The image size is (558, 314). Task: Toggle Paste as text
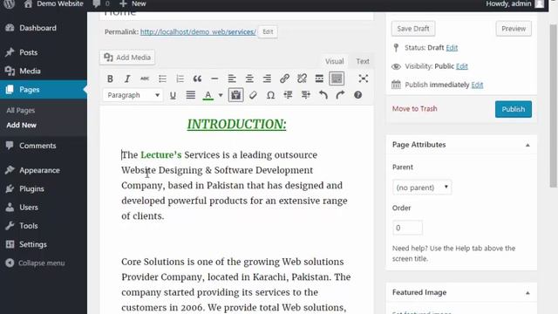pos(235,95)
